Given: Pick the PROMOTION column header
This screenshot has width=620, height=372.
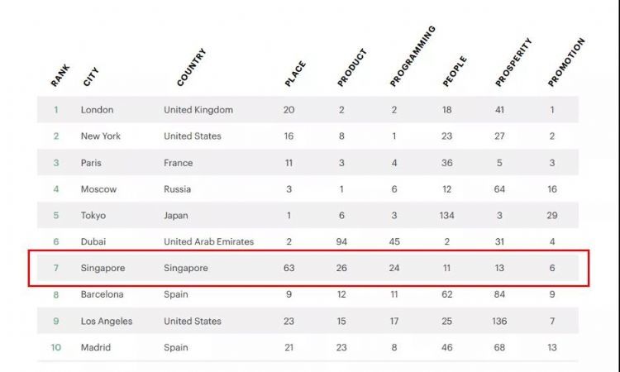Looking at the screenshot, I should pyautogui.click(x=566, y=63).
